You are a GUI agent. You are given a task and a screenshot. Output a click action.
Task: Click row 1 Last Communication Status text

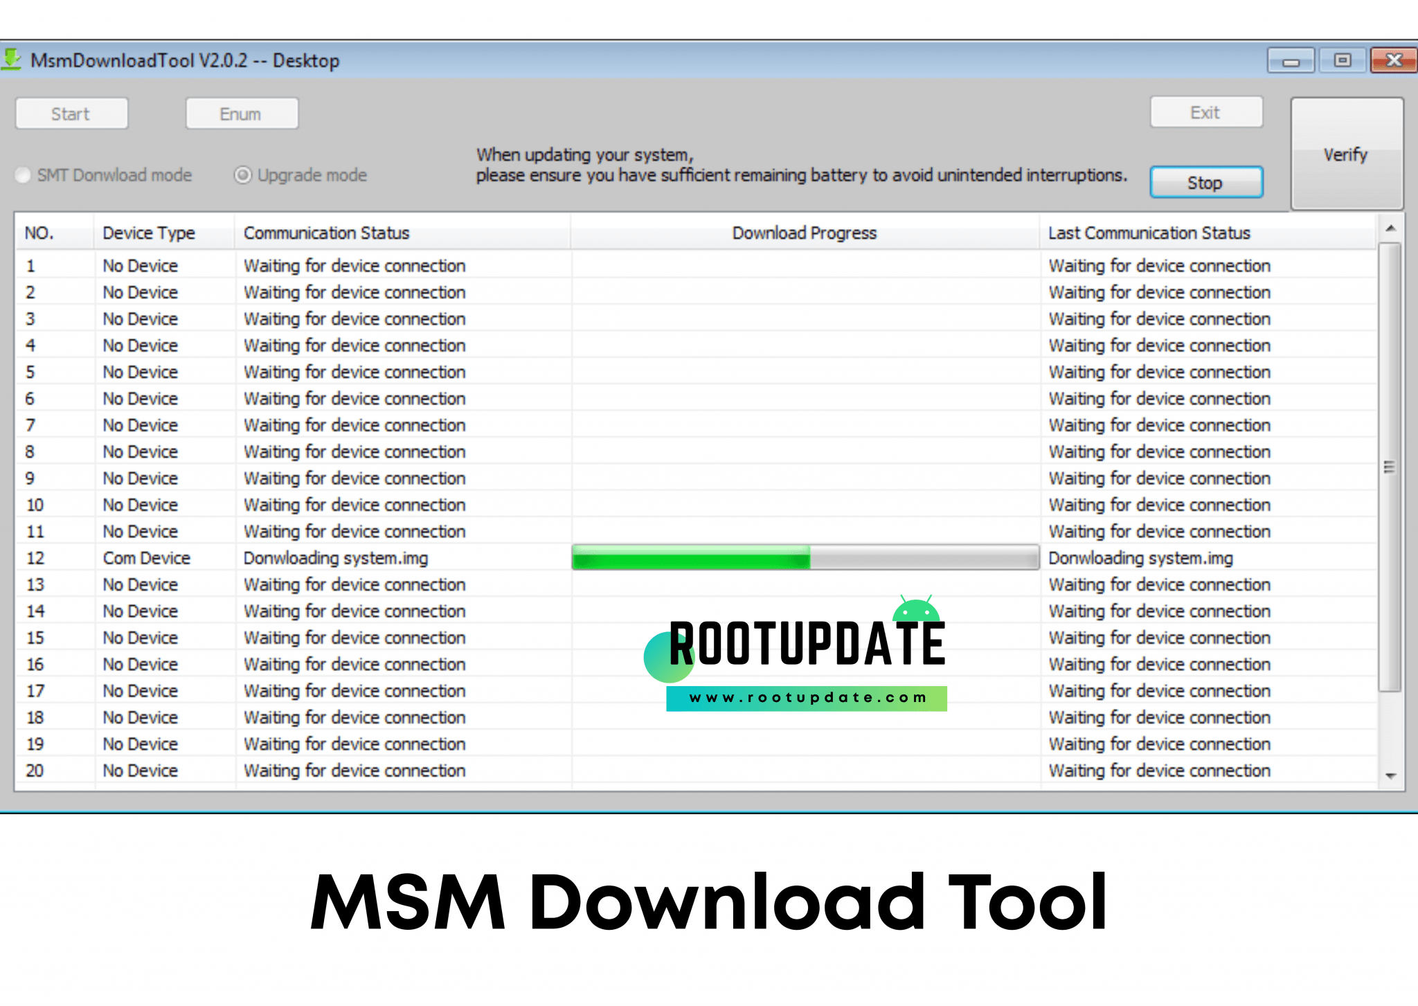pyautogui.click(x=1160, y=266)
